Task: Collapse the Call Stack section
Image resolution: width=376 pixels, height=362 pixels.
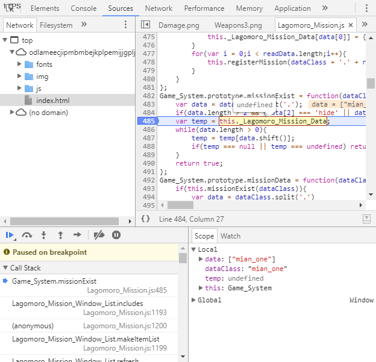Action: point(5,267)
